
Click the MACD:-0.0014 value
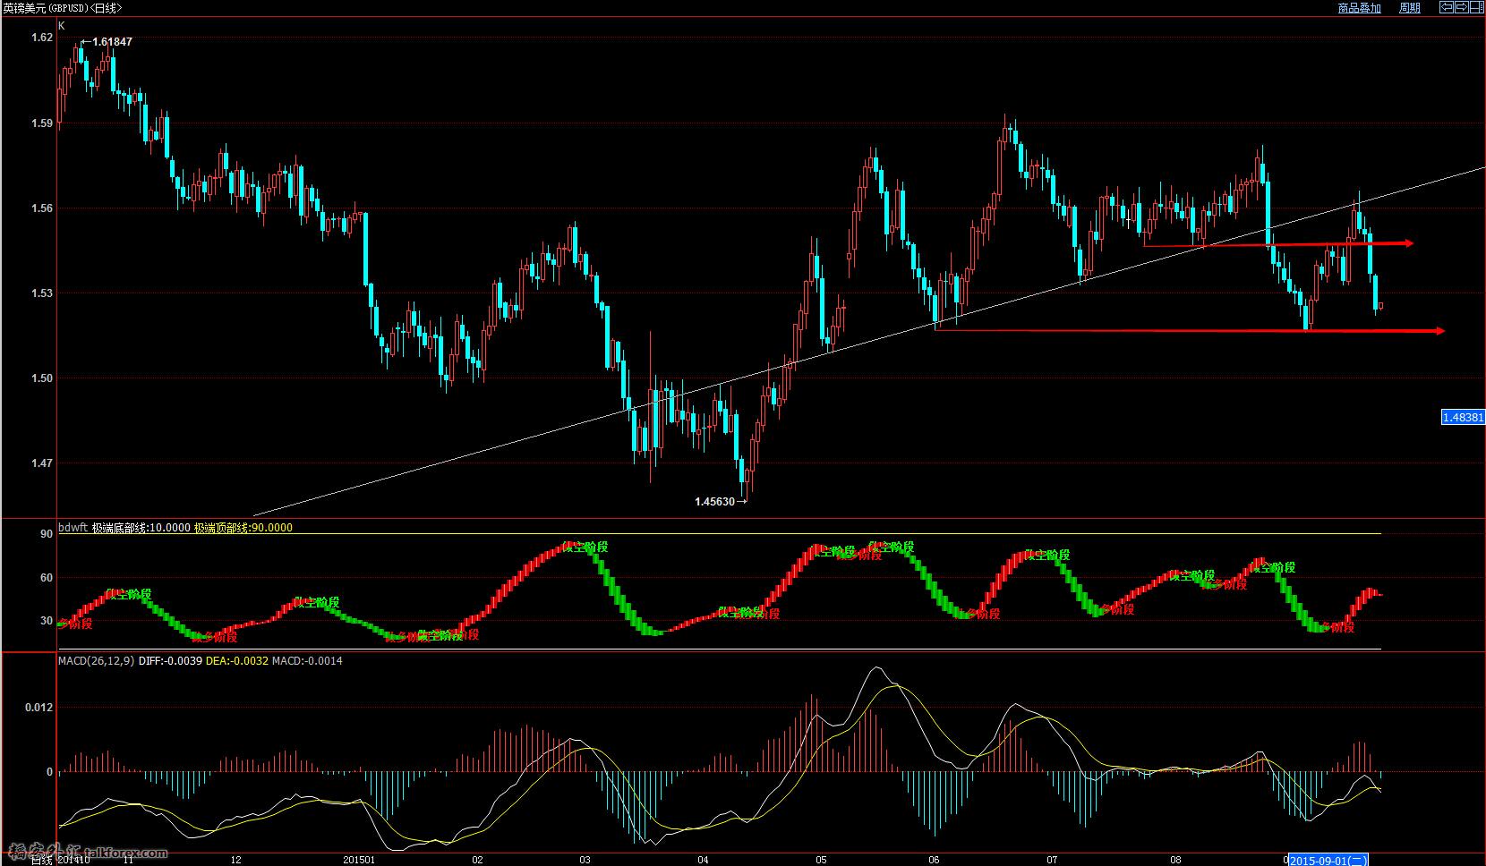point(307,661)
